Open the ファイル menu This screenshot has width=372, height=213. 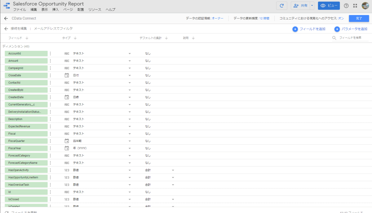click(x=20, y=10)
